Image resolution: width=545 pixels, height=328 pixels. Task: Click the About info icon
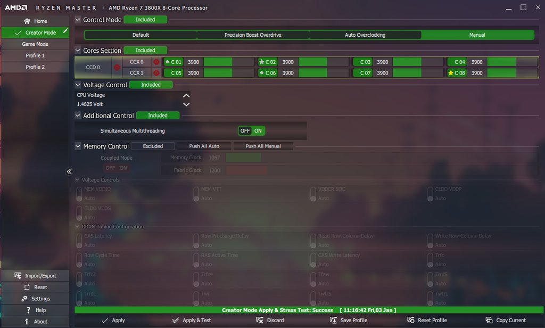tap(27, 322)
